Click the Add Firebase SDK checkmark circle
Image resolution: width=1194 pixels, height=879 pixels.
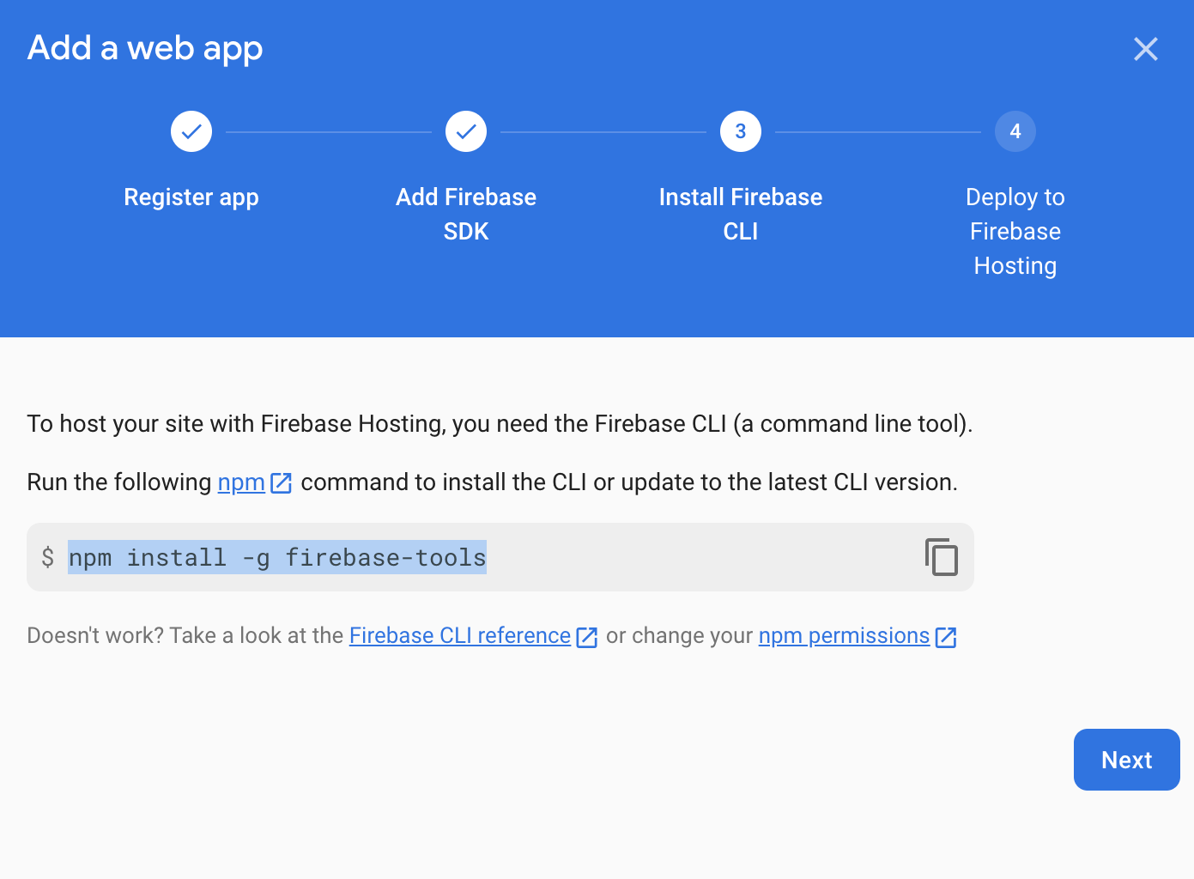pos(466,131)
